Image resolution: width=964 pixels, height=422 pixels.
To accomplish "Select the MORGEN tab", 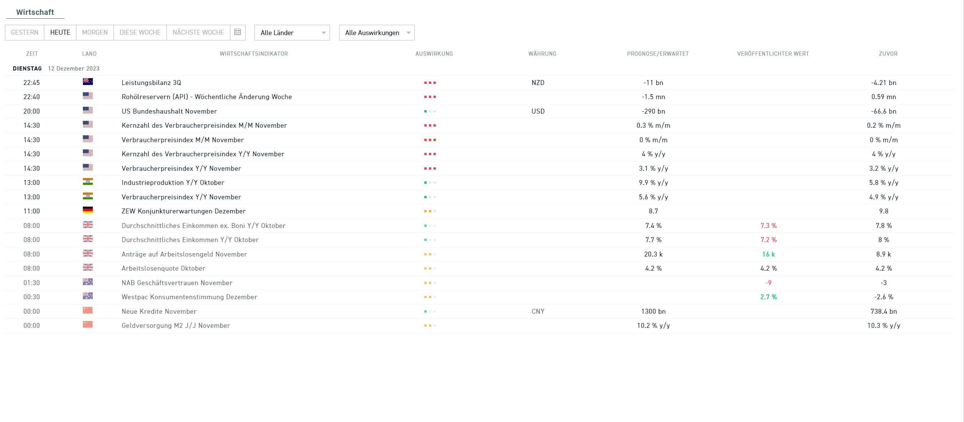I will coord(95,32).
